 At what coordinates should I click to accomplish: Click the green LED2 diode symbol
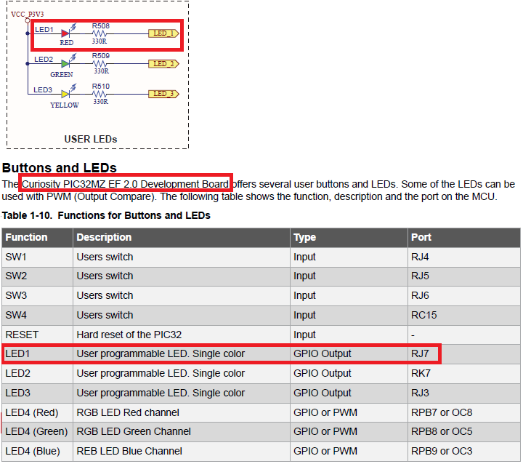[66, 64]
